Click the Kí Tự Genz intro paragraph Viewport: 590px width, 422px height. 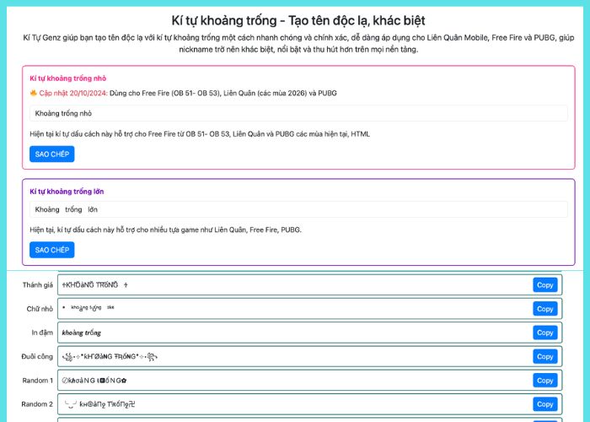pos(298,43)
